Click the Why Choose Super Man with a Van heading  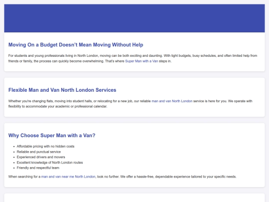[x=52, y=135]
